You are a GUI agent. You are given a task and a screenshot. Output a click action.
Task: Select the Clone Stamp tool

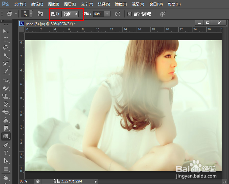pos(6,96)
